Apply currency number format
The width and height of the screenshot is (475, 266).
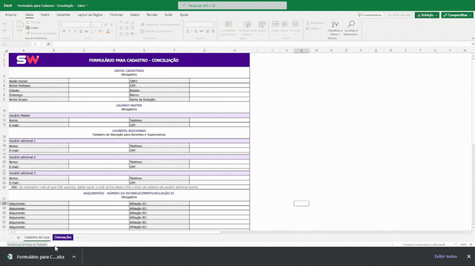(188, 31)
